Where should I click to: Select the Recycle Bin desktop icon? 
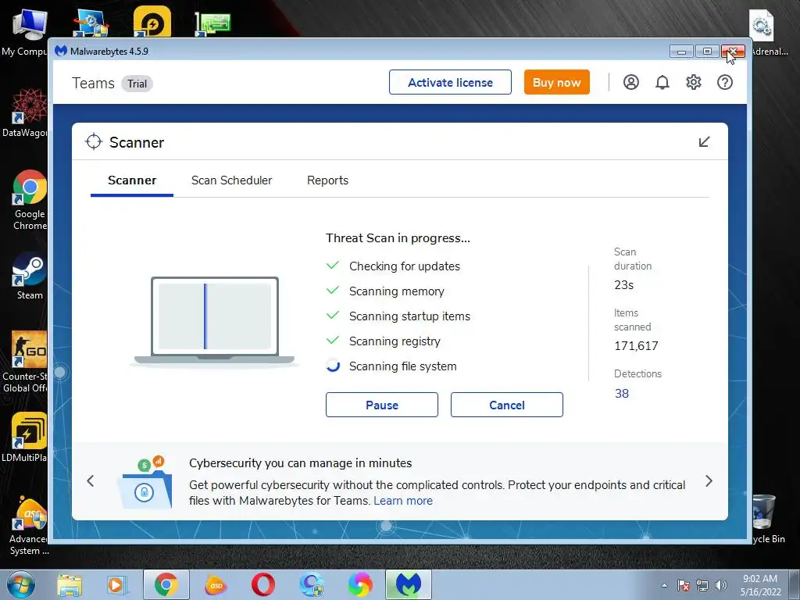pos(767,519)
